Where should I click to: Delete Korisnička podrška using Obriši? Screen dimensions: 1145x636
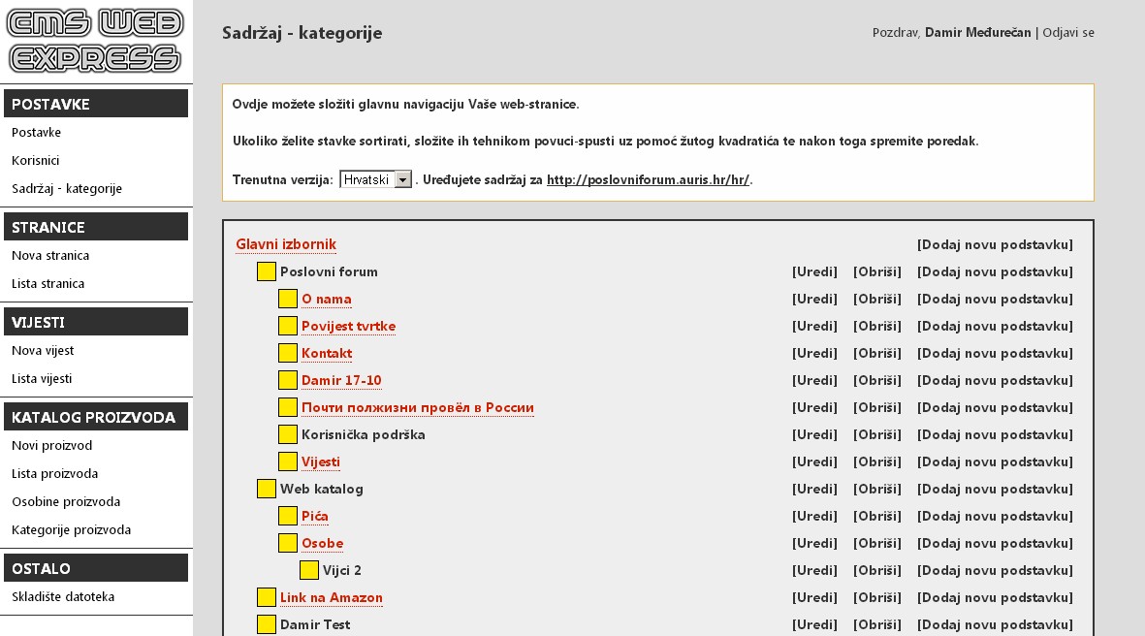coord(876,434)
